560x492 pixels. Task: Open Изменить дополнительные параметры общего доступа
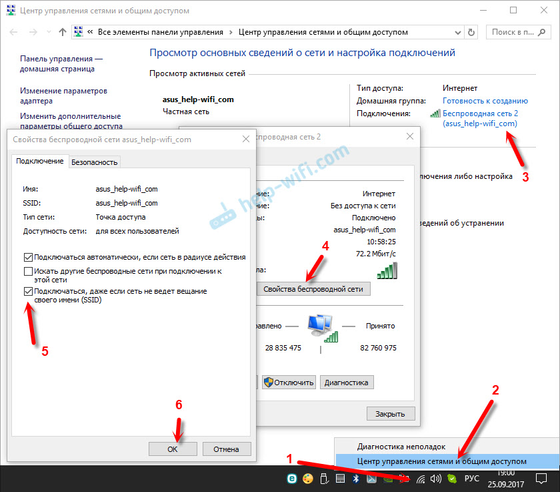tap(71, 121)
